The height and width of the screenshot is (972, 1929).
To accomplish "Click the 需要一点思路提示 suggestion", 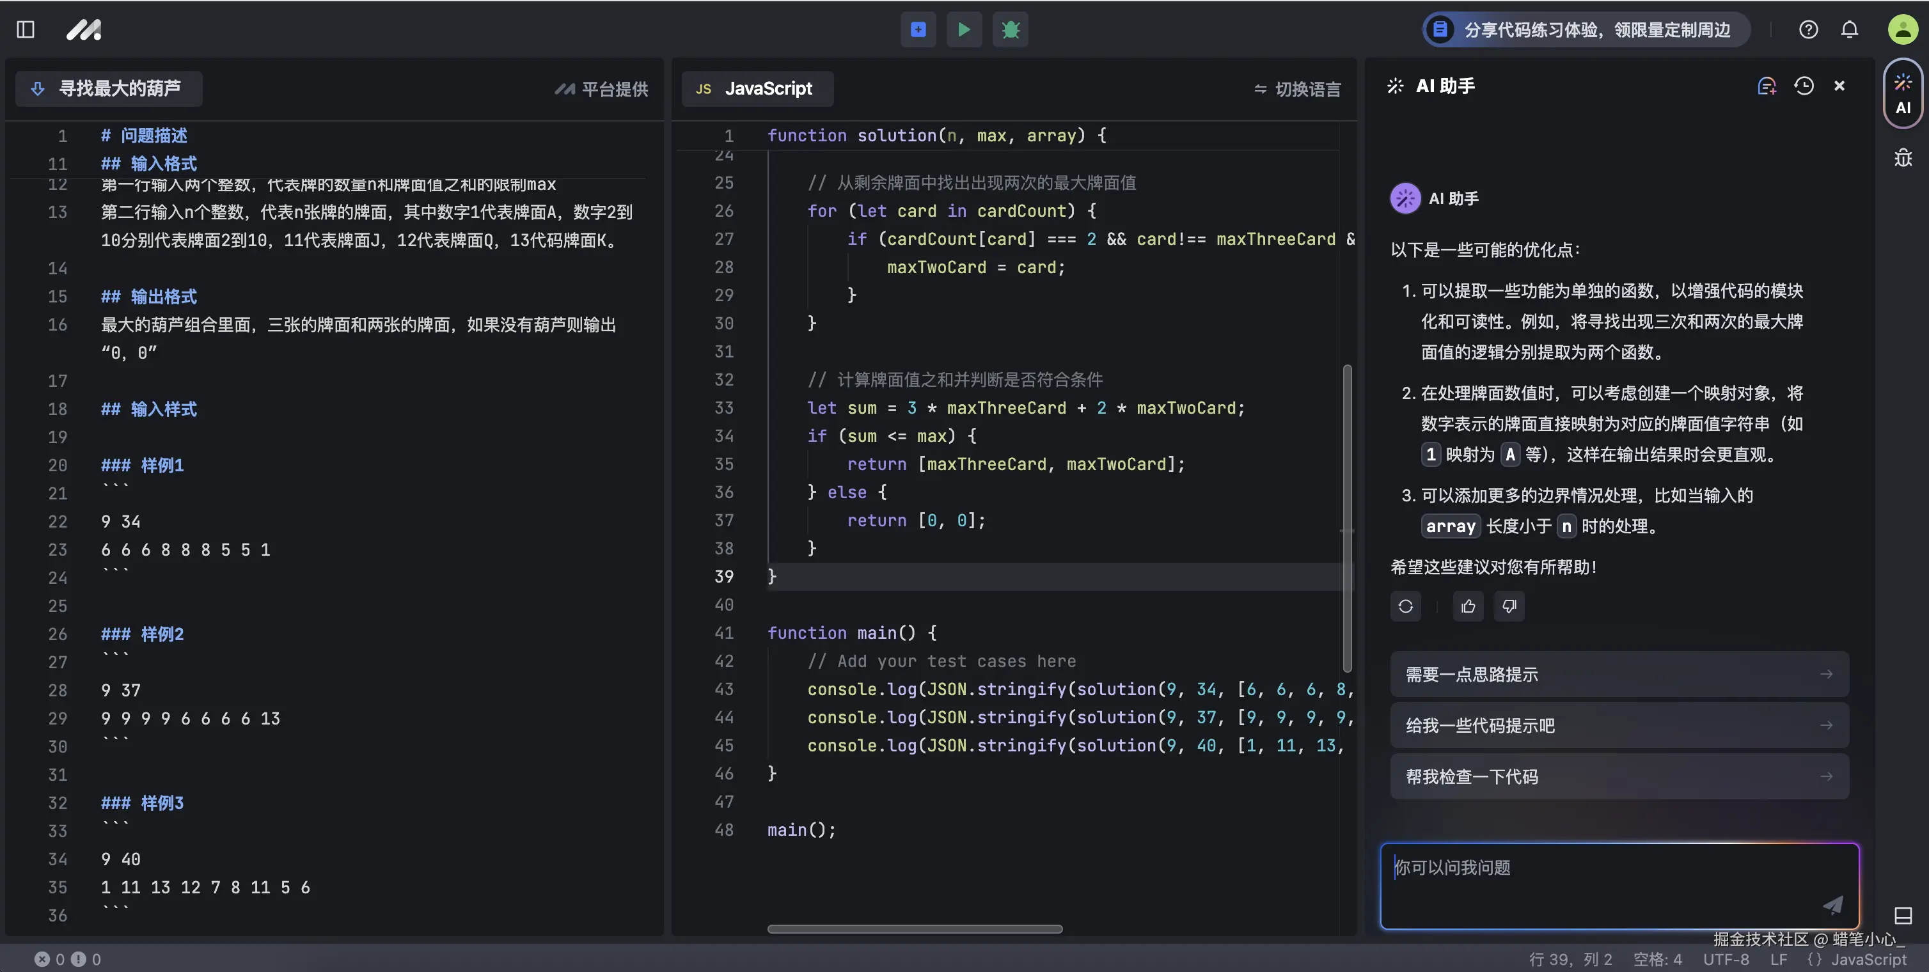I will (x=1619, y=674).
